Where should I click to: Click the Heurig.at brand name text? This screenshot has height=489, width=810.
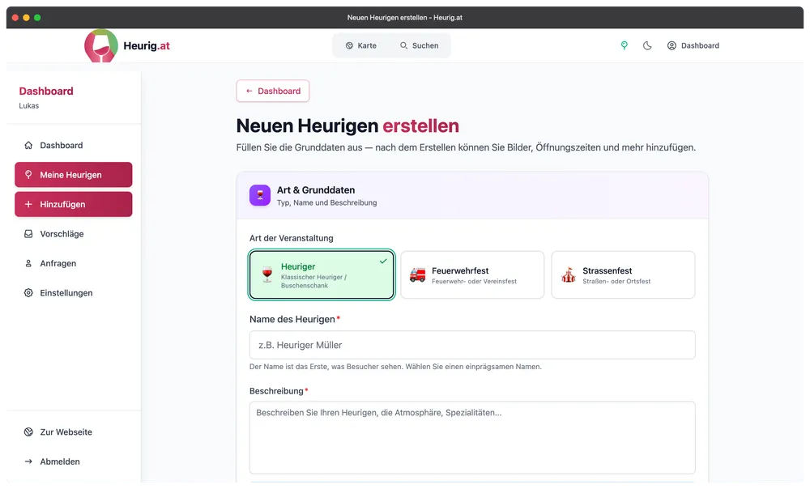146,45
